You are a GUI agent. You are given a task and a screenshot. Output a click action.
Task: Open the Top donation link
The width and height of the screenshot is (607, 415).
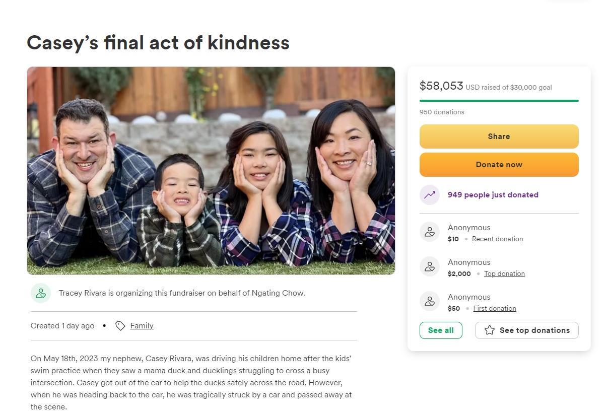click(x=504, y=274)
